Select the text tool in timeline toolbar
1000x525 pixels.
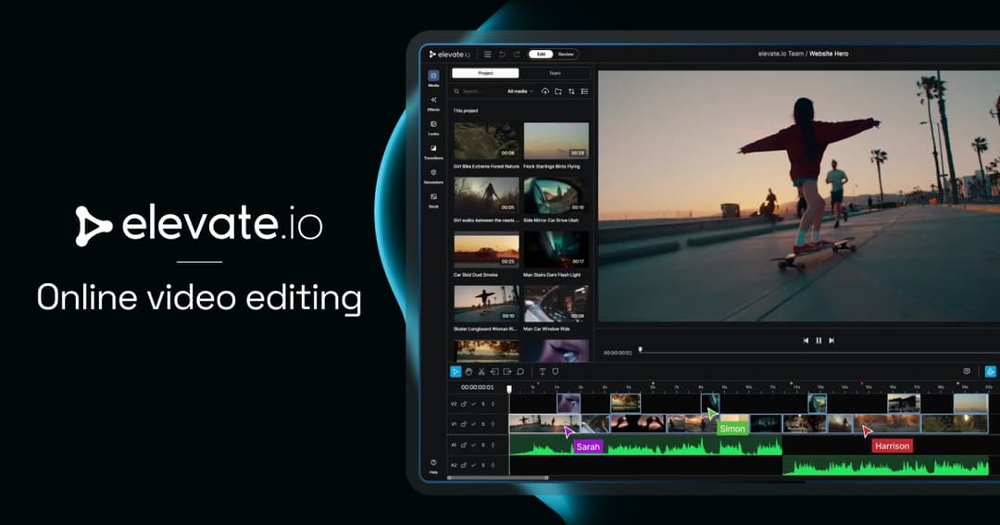pos(542,371)
